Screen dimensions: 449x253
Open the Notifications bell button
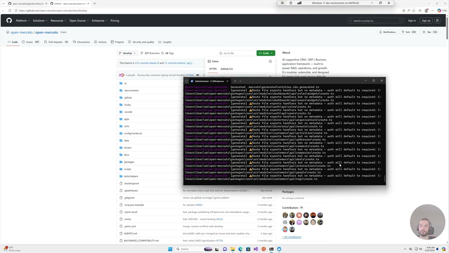pos(387,32)
